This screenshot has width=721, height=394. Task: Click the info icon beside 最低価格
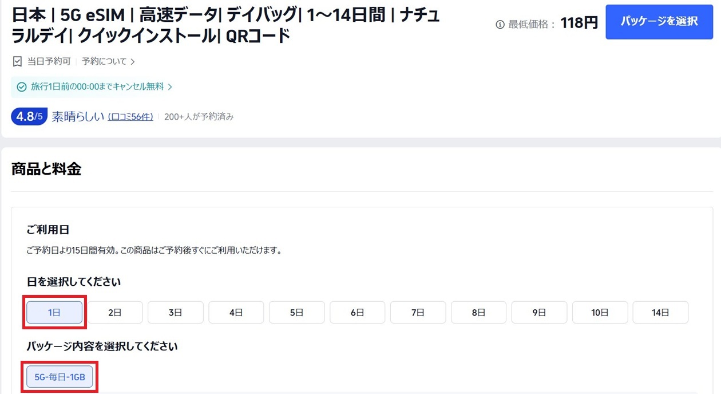tap(500, 25)
